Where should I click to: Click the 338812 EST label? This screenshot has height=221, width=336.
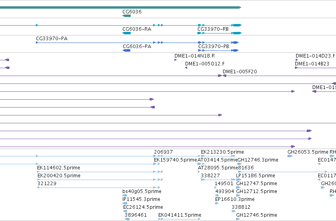coord(241,207)
